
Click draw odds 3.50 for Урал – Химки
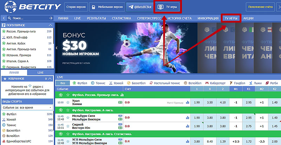coord(210,103)
